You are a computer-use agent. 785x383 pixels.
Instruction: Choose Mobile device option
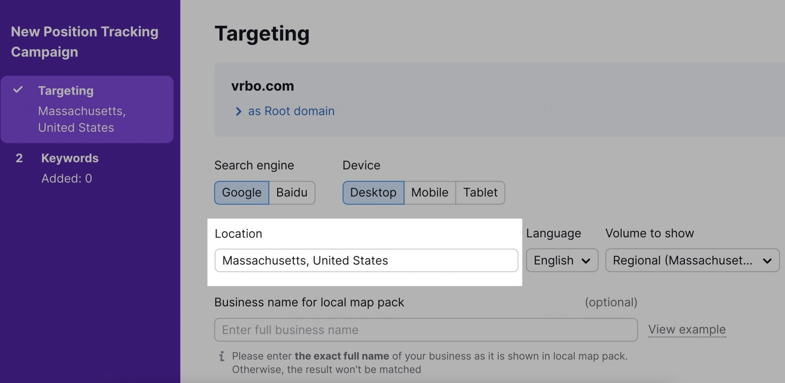(x=430, y=192)
